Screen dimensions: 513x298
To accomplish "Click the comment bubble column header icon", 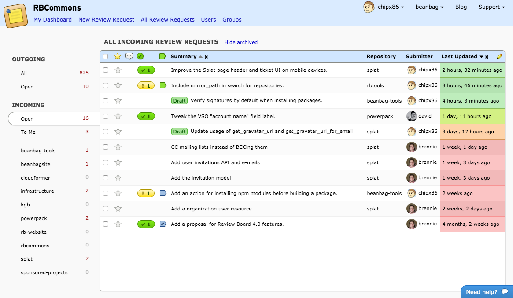I will 129,56.
